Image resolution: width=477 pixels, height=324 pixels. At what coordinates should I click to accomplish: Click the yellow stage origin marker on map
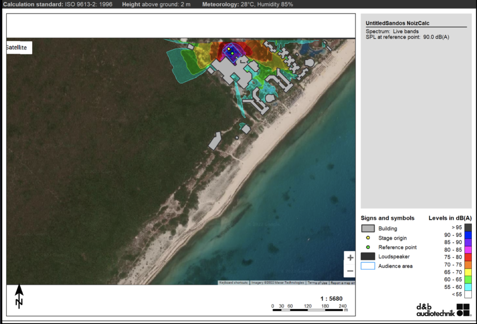[x=229, y=49]
